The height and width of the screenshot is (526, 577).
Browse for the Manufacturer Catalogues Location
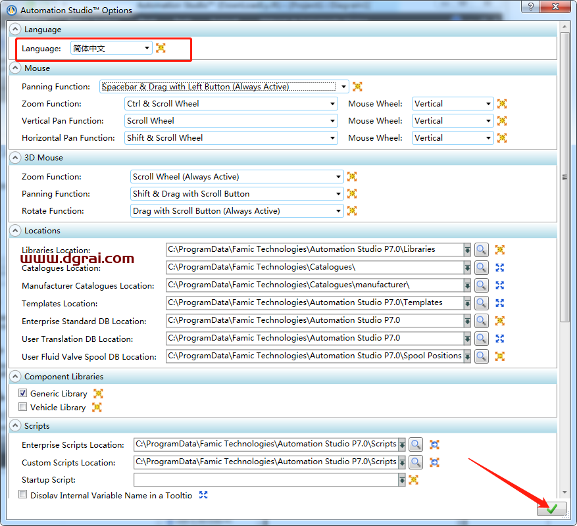pyautogui.click(x=481, y=285)
